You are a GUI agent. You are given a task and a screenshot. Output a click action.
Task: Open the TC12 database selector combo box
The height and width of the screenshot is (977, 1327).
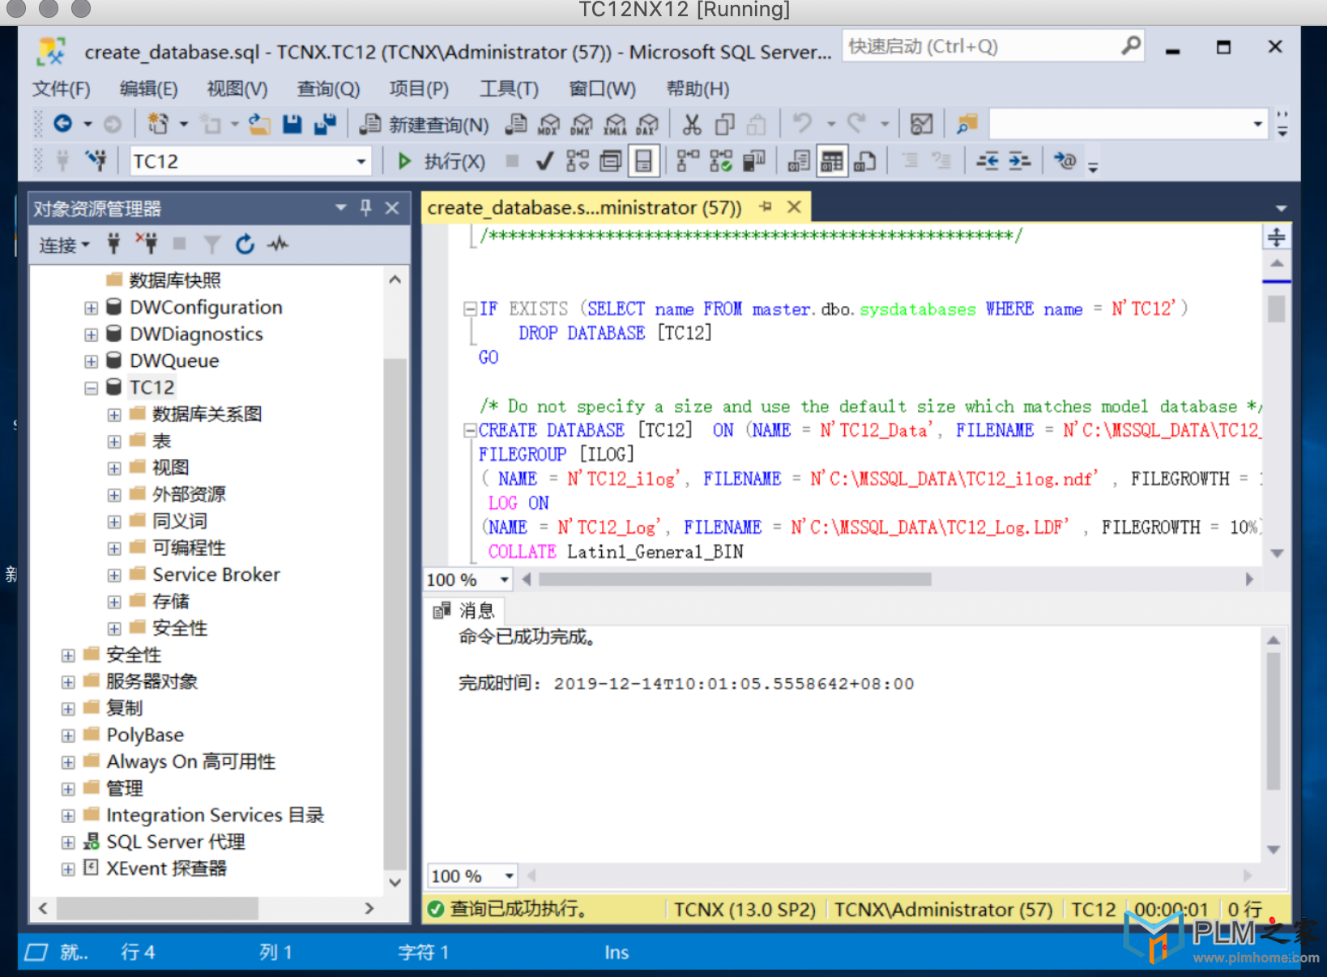coord(250,161)
